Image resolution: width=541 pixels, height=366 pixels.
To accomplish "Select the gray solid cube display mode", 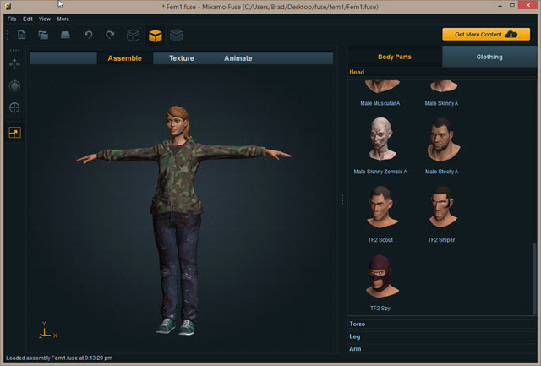I will coord(177,36).
